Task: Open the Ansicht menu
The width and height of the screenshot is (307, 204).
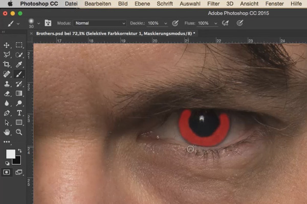Action: pyautogui.click(x=249, y=4)
